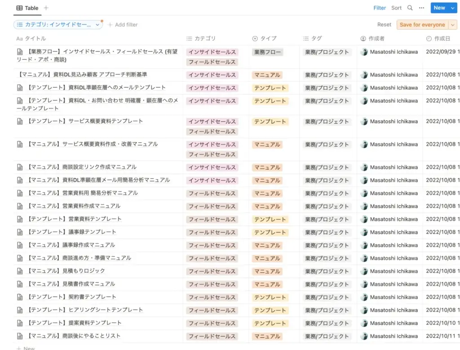The width and height of the screenshot is (460, 350).
Task: Click the blue New button
Action: pos(439,8)
